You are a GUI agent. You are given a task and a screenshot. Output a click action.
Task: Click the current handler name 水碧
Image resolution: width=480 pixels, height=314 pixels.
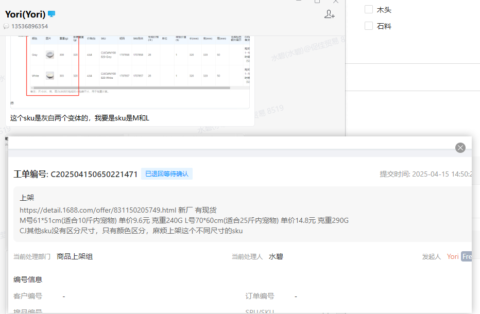(276, 256)
